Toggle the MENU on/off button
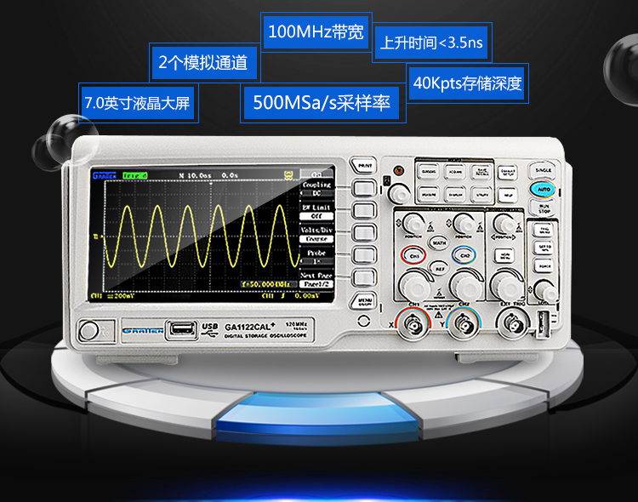This screenshot has height=502, width=638. (x=365, y=301)
